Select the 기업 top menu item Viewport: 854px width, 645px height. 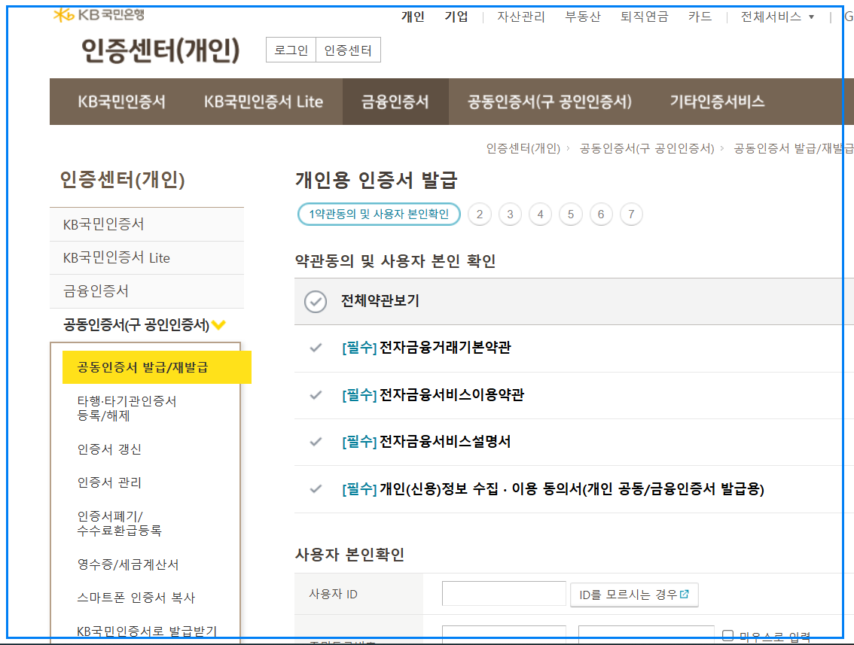click(456, 17)
